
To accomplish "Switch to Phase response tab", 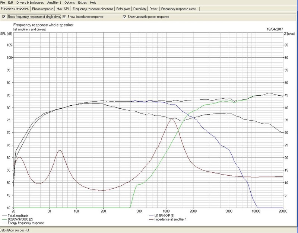I will click(x=42, y=9).
